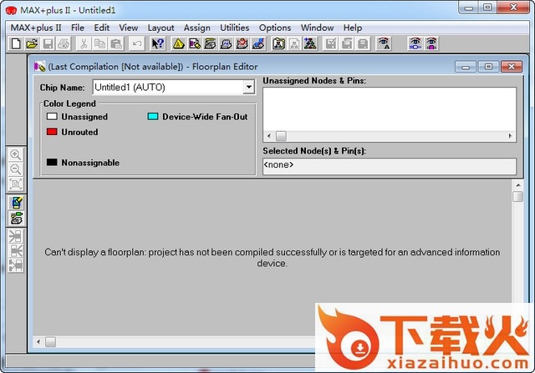Viewport: 535px width, 373px height.
Task: Open the Programmer toolbar icon
Action: point(258,43)
